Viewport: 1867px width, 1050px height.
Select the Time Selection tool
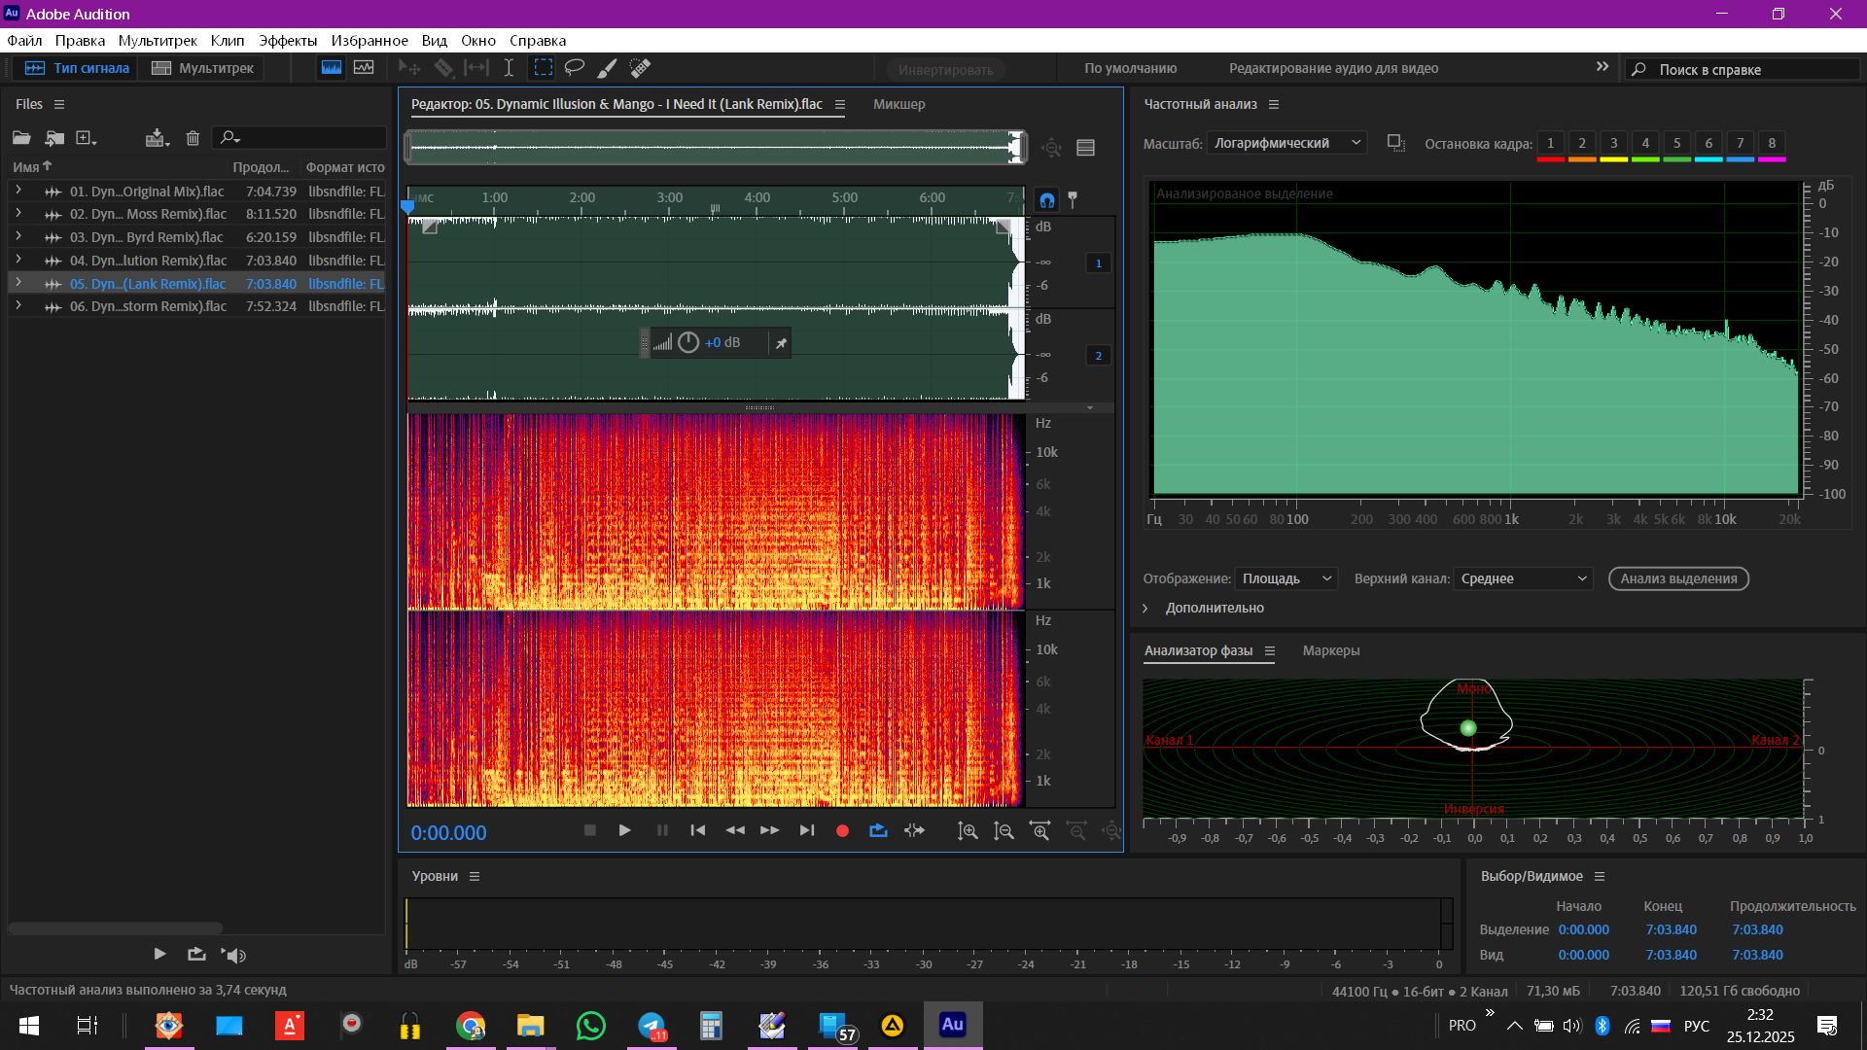click(509, 68)
